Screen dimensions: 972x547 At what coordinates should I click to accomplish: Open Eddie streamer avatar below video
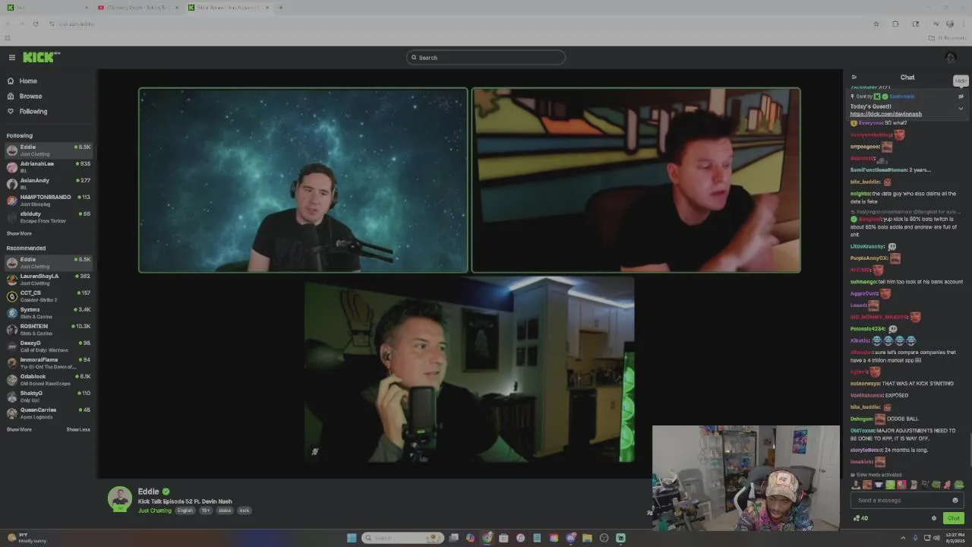tap(120, 499)
